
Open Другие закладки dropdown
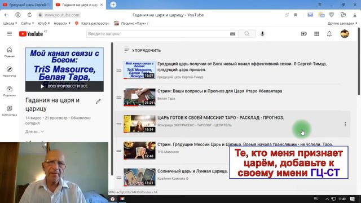(342, 23)
